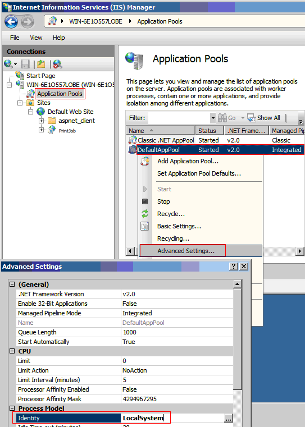Click the server icon in the address bar
The image size is (305, 427).
[52, 21]
